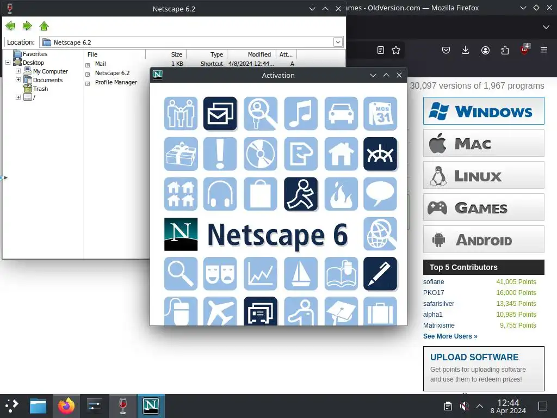The height and width of the screenshot is (418, 557).
Task: Open the Firefox hamburger application menu
Action: pos(544,50)
